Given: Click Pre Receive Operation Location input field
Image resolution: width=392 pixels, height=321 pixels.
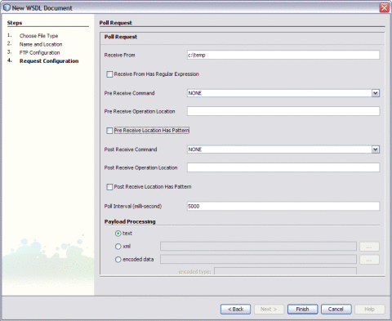Looking at the screenshot, I should [283, 111].
